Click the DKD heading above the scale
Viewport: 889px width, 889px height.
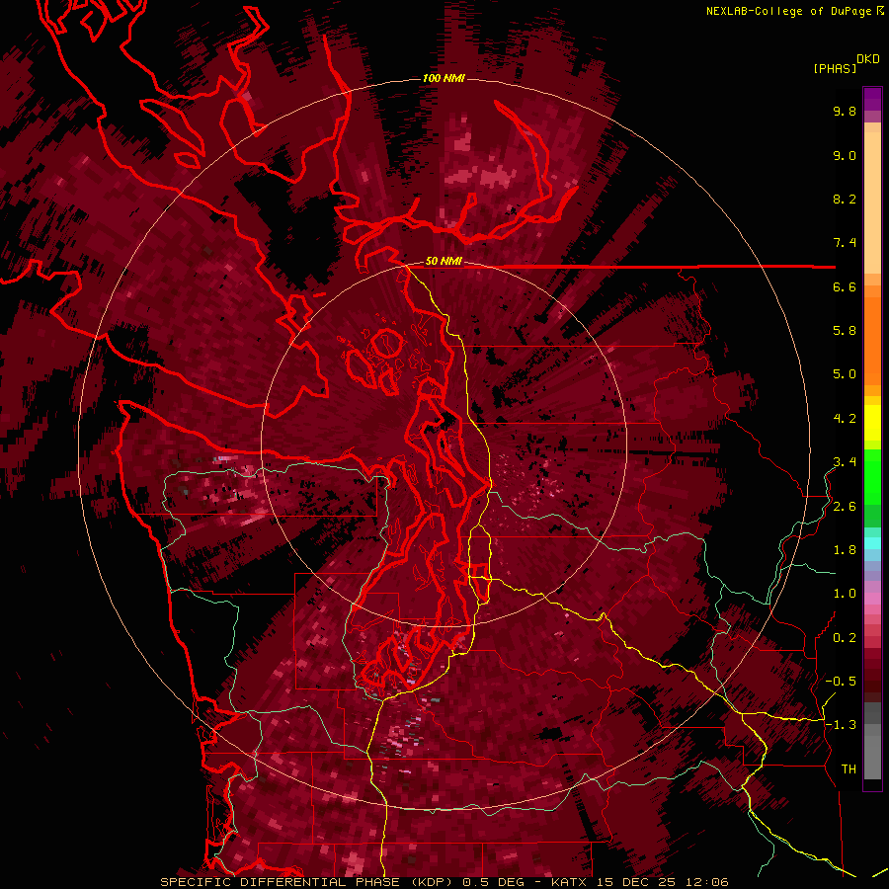(868, 59)
